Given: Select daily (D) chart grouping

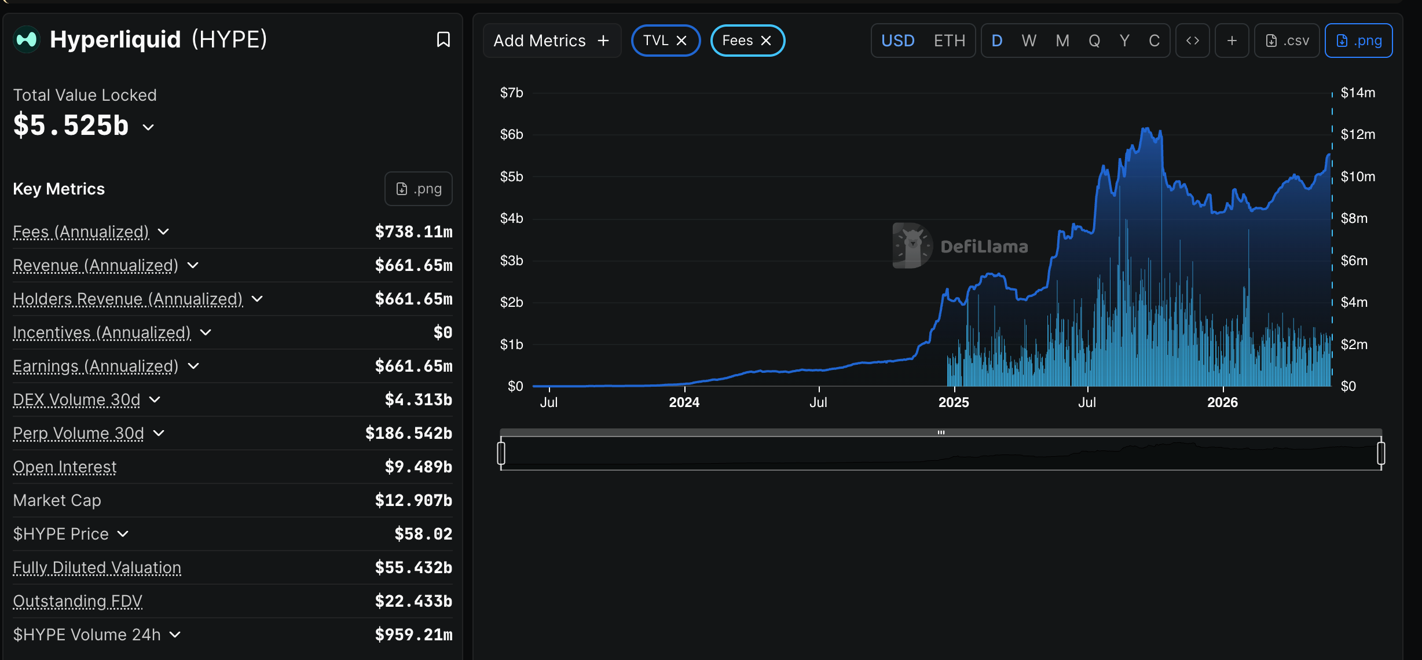Looking at the screenshot, I should [x=997, y=41].
